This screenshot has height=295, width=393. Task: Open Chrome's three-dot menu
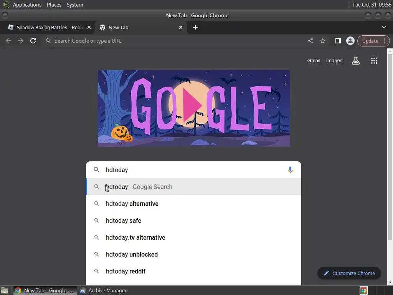pos(385,41)
